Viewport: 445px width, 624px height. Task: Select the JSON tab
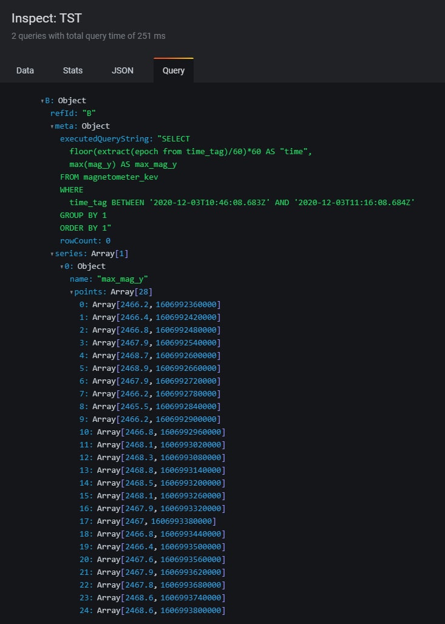pyautogui.click(x=123, y=70)
